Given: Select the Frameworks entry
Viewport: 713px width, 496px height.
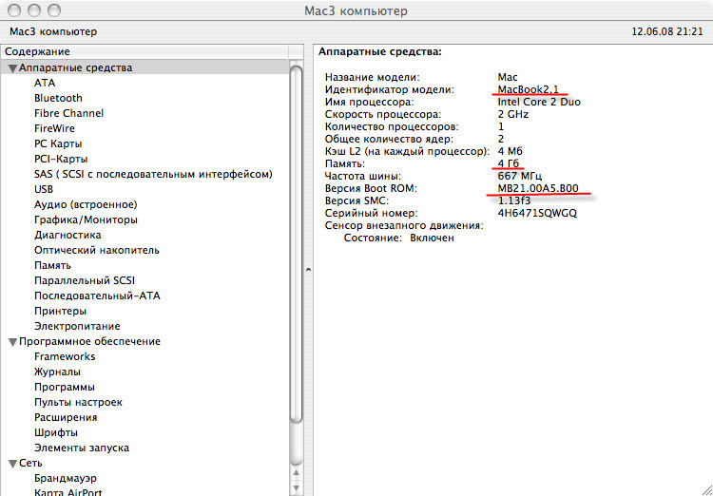Looking at the screenshot, I should coord(65,356).
